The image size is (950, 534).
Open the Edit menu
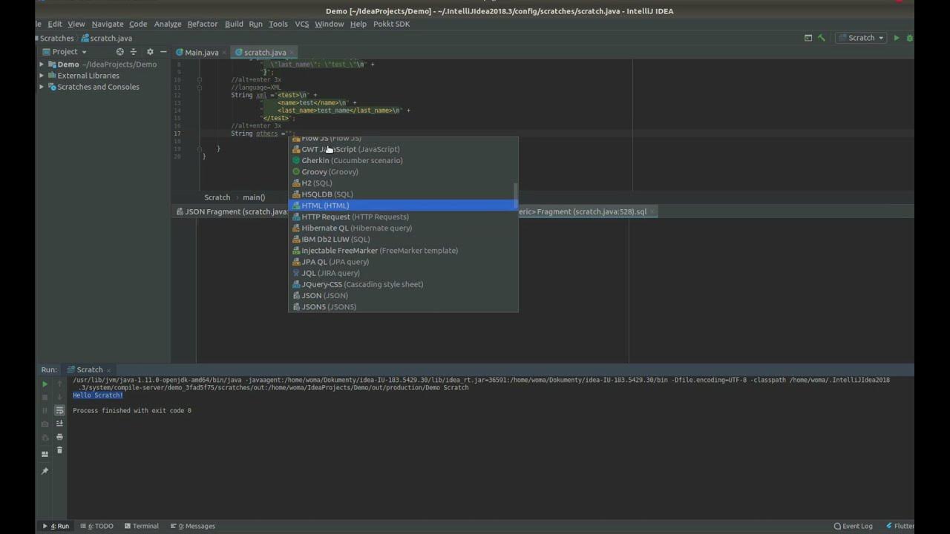click(55, 24)
